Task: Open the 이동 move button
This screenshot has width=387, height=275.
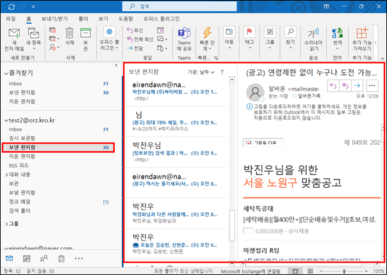Action: coord(229,38)
